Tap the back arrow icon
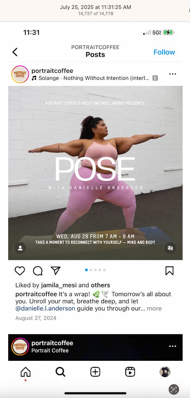This screenshot has height=398, width=190. (x=15, y=52)
